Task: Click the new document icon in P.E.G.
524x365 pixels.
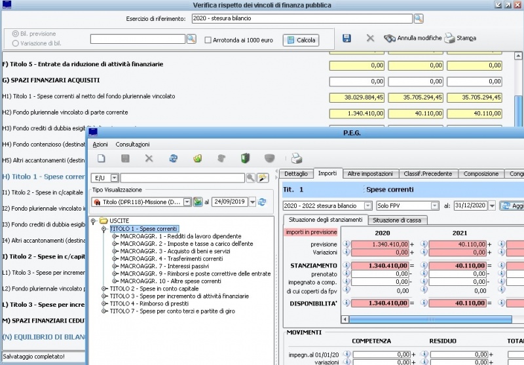Action: pos(102,158)
